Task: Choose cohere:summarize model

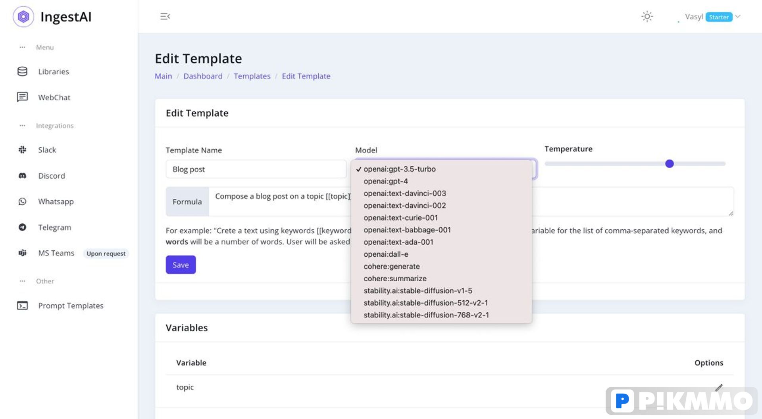Action: 441,279
